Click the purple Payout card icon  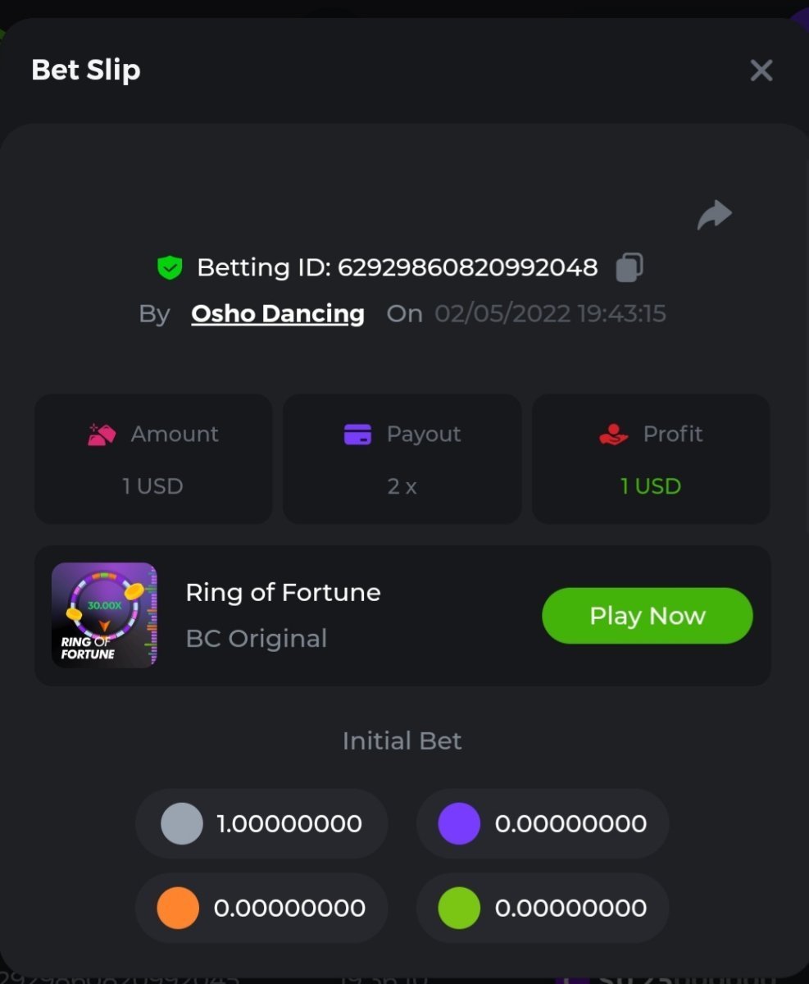coord(357,434)
